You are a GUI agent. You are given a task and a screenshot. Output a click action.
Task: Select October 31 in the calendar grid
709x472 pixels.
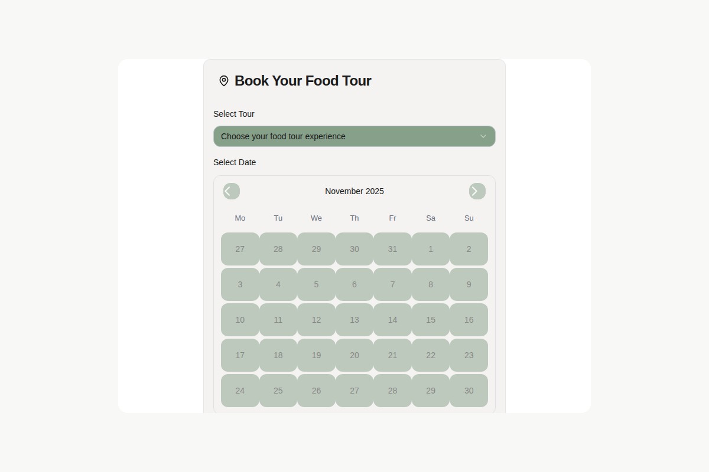tap(392, 249)
